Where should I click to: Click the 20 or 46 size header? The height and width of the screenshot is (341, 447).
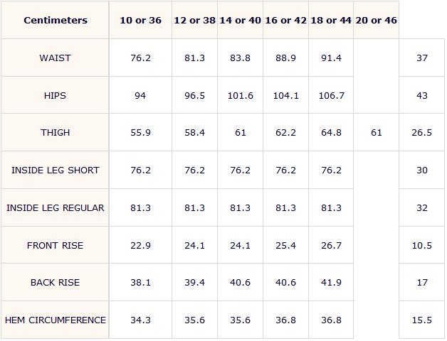(x=377, y=20)
